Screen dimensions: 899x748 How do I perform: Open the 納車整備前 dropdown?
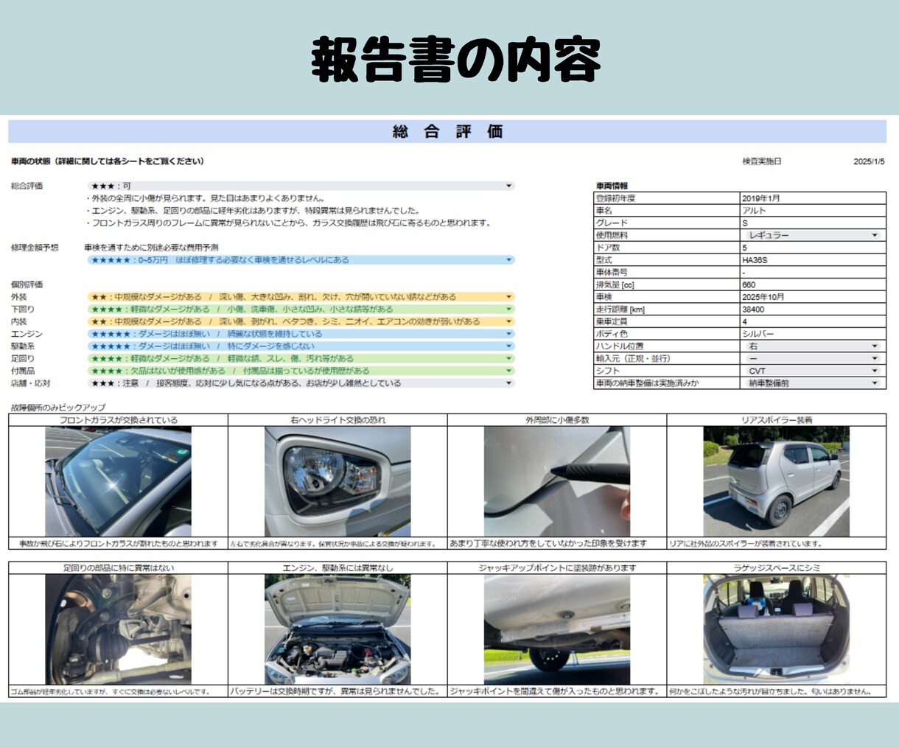click(x=813, y=383)
